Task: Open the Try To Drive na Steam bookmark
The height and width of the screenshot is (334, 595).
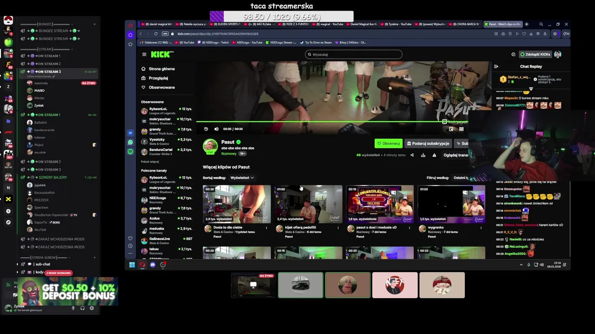Action: coord(316,42)
